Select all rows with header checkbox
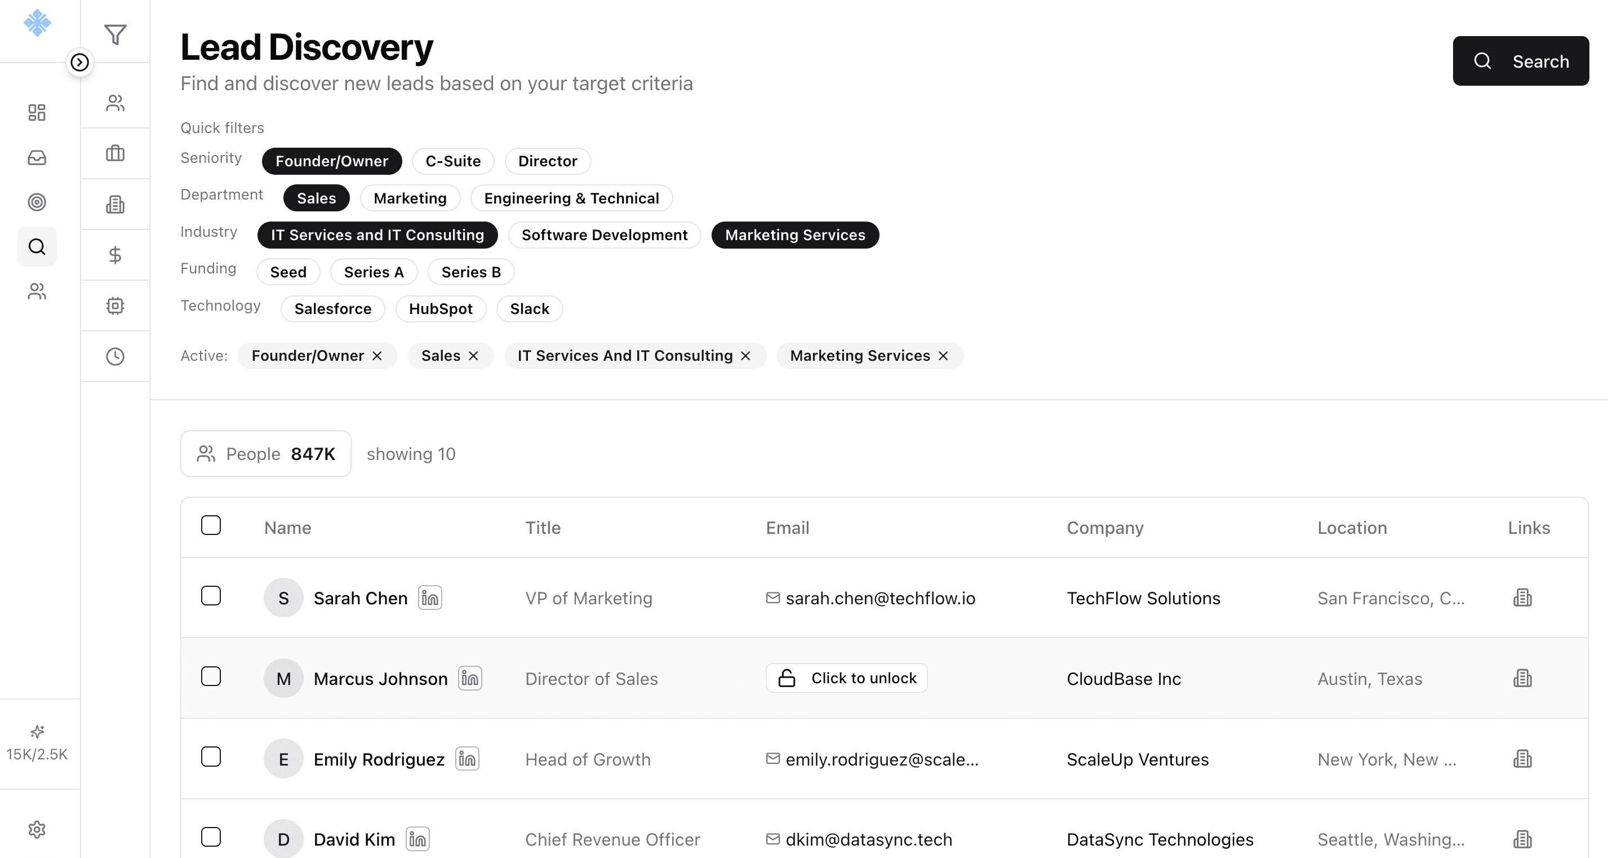1608x858 pixels. [x=211, y=525]
